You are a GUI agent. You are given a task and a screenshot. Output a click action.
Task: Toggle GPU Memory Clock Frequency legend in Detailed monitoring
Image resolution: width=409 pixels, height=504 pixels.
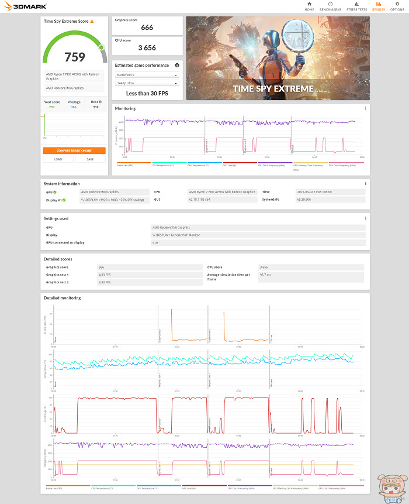click(295, 487)
